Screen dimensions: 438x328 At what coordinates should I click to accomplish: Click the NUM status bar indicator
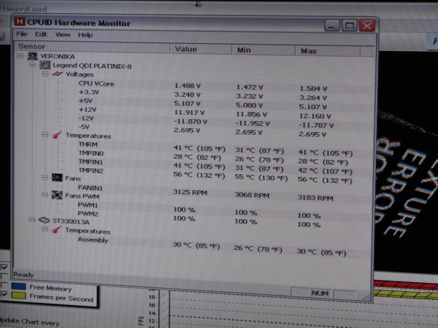click(x=320, y=293)
